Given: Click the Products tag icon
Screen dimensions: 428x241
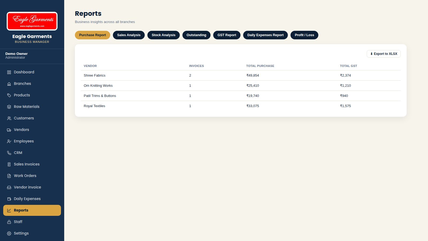Looking at the screenshot, I should (9, 95).
